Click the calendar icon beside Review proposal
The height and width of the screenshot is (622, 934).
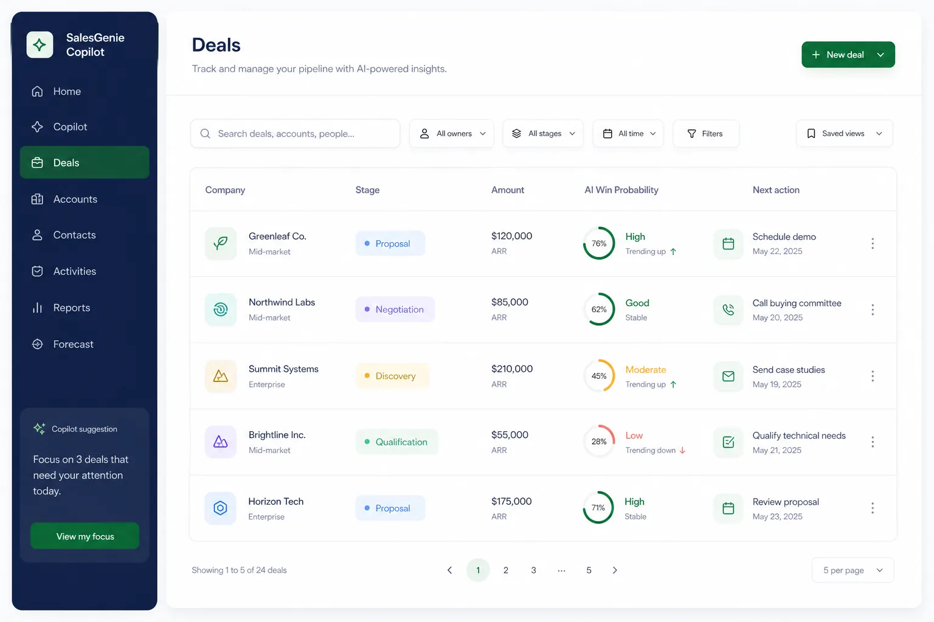point(728,508)
